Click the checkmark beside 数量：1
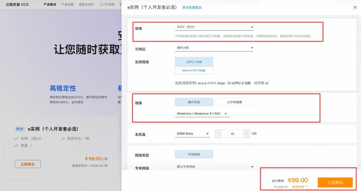 point(16,146)
